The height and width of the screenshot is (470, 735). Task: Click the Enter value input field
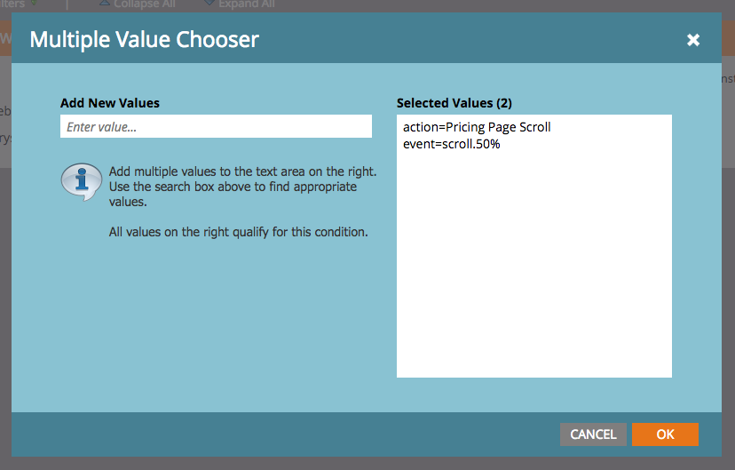tap(216, 127)
